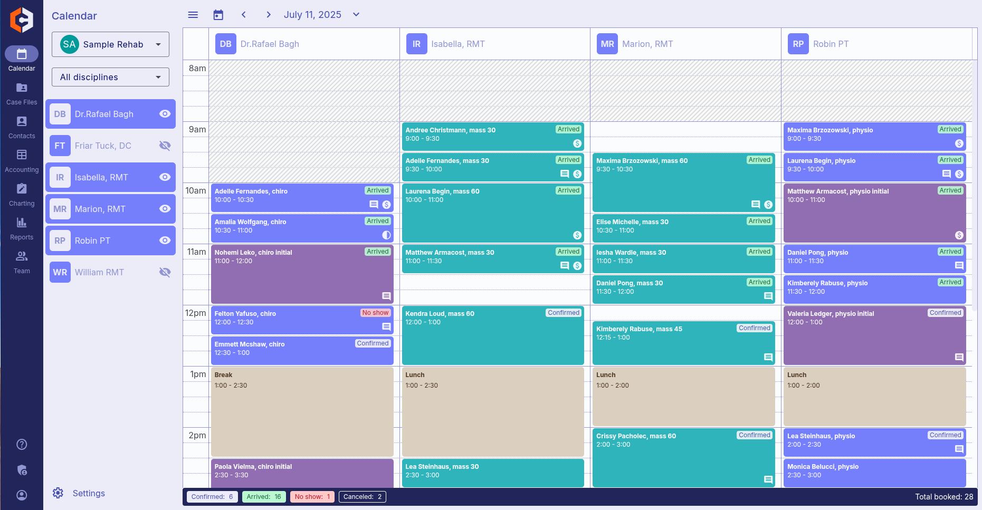Show Friar Tuck, DC in calendar
Viewport: 982px width, 510px height.
[x=165, y=146]
